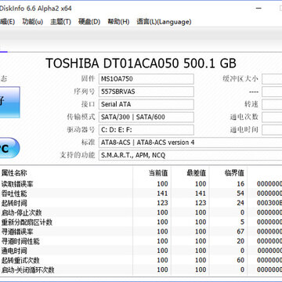Click threshold value 5 of 重新分配扇区计数
The height and width of the screenshot is (282, 282).
pyautogui.click(x=242, y=222)
